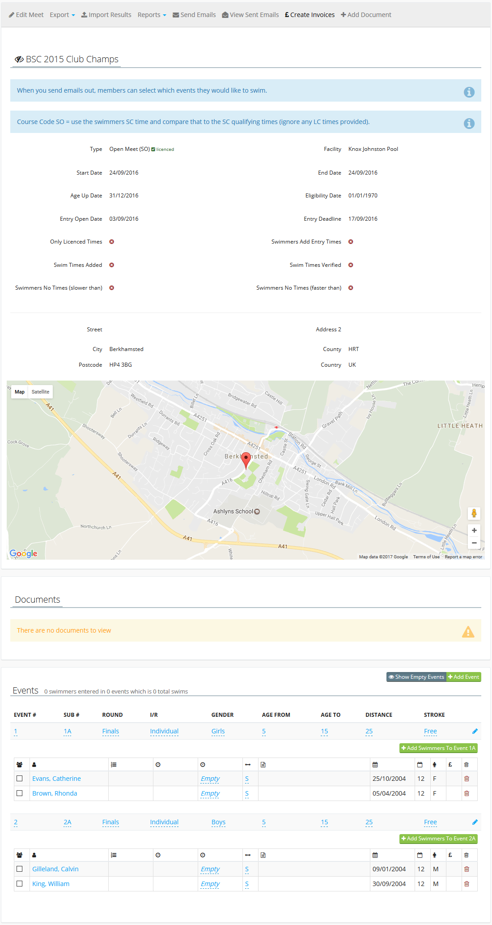Click the info icon beside the Course Code notice
The image size is (492, 925).
click(469, 123)
